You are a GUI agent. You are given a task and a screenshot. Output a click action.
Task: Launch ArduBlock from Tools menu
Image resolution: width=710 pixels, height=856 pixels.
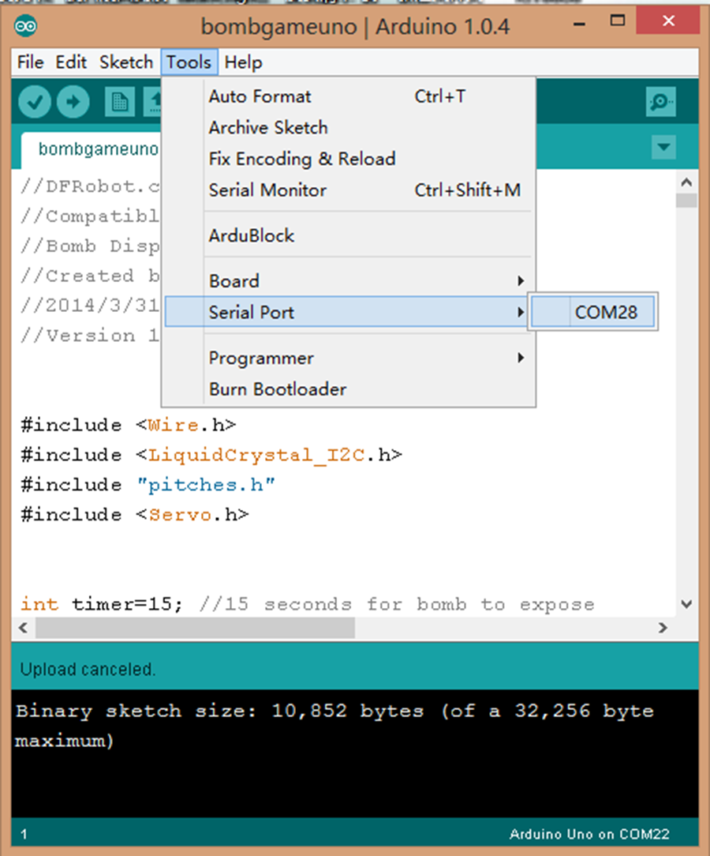coord(348,236)
